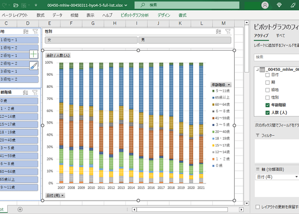Toggle multi-select in 性別 slicer

point(218,31)
